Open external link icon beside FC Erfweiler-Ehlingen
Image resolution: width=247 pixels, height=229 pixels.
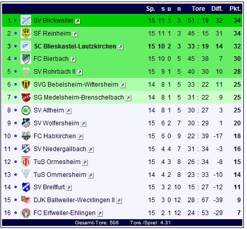tap(100, 214)
